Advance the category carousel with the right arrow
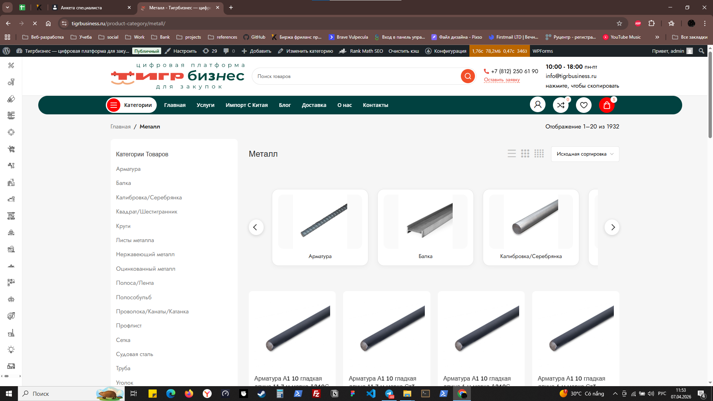The height and width of the screenshot is (401, 713). click(x=612, y=227)
